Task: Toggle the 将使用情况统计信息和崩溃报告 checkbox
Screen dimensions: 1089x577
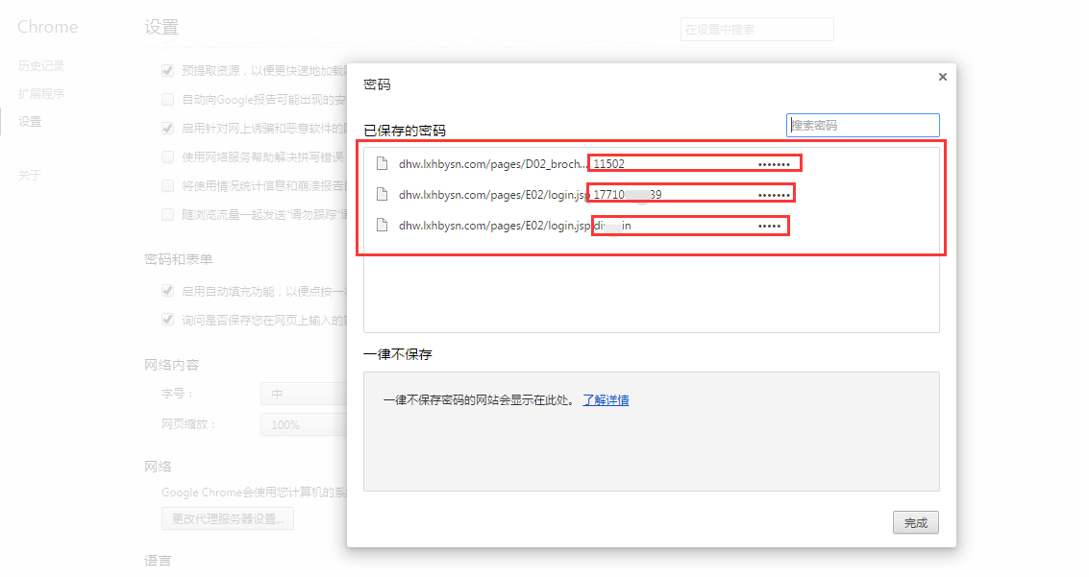Action: [167, 185]
